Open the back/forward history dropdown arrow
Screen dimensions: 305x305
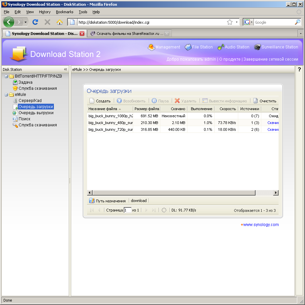[x=25, y=22]
